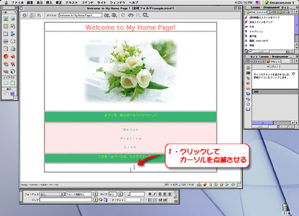299x216 pixels.
Task: Open the サイズ size dropdown stepper
Action: 120,194
